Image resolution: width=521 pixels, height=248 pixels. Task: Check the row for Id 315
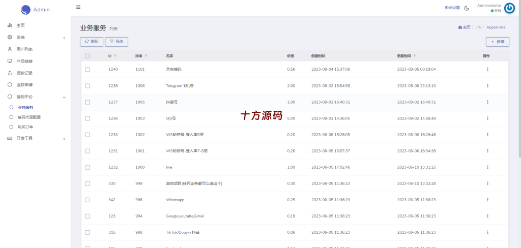click(88, 232)
